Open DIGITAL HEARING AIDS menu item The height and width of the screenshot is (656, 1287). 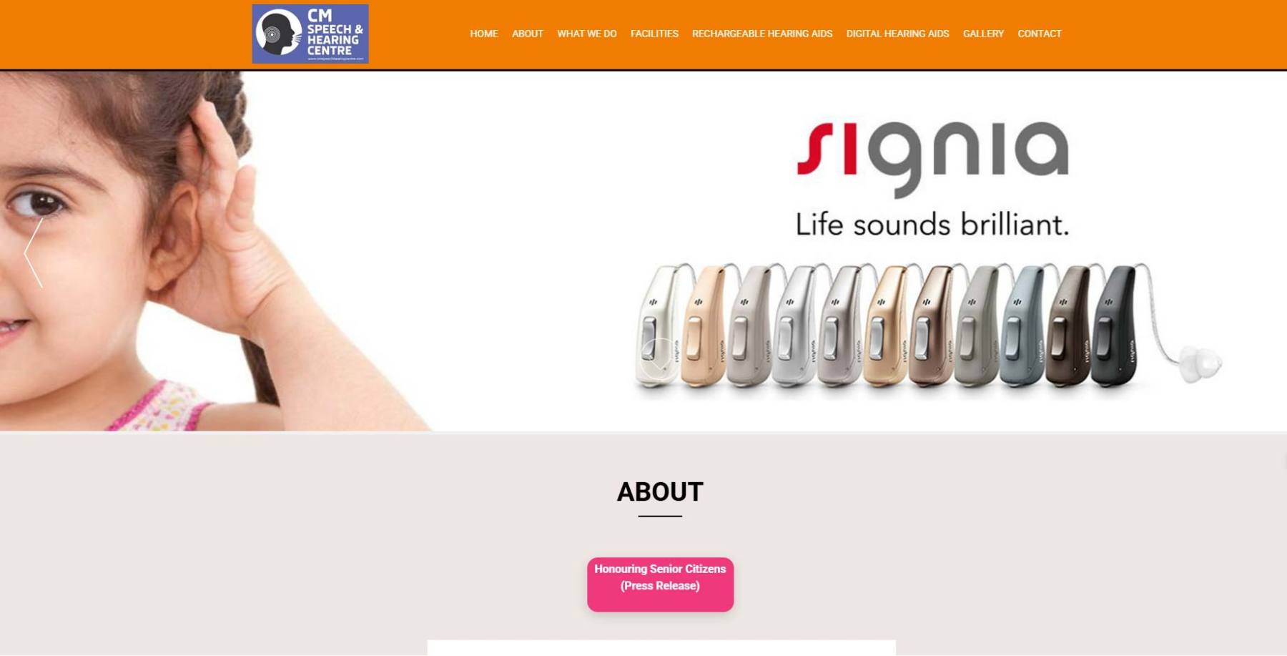click(898, 34)
